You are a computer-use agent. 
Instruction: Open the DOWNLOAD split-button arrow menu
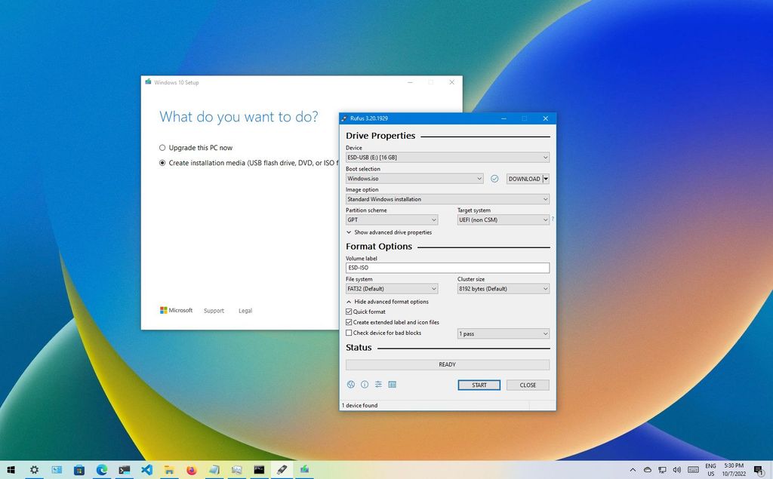click(x=545, y=179)
